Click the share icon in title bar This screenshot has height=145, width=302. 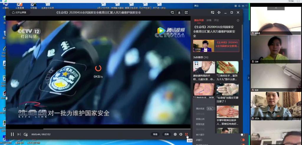tap(186, 12)
